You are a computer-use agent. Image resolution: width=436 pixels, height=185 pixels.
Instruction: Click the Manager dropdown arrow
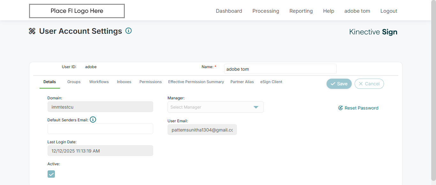coord(256,107)
